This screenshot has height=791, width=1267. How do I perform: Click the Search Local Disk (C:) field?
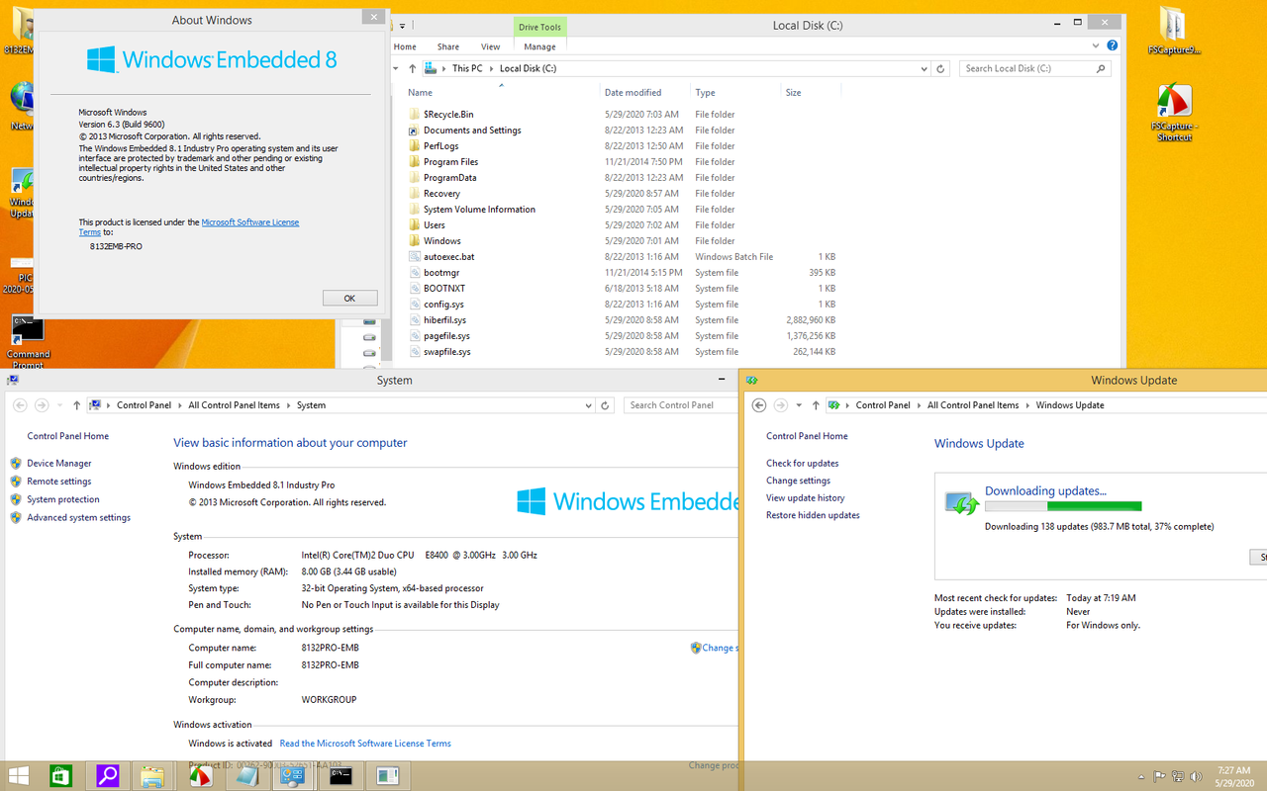pyautogui.click(x=1027, y=68)
